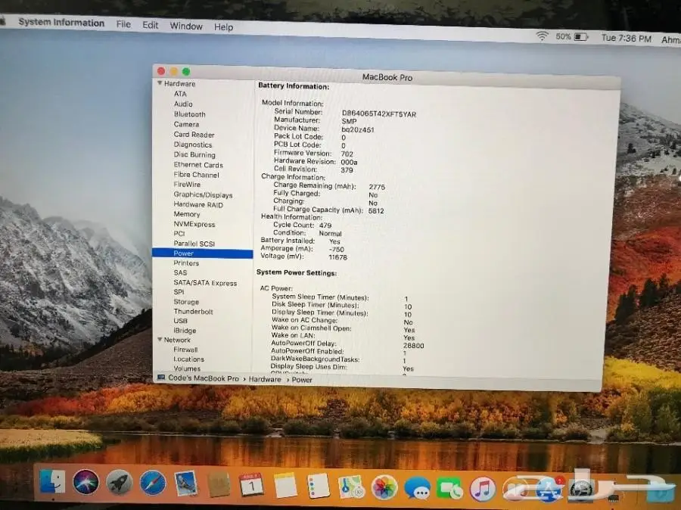Select Graphics/Displays in the sidebar
Viewport: 681px width, 510px height.
click(203, 194)
